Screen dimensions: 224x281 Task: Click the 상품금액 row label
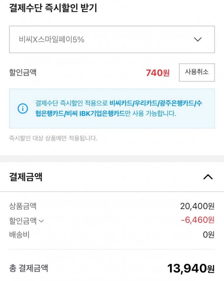(x=23, y=206)
